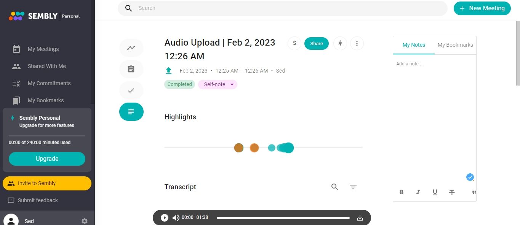Mute the audio player volume
Screen dimensions: 520x225
click(x=176, y=218)
